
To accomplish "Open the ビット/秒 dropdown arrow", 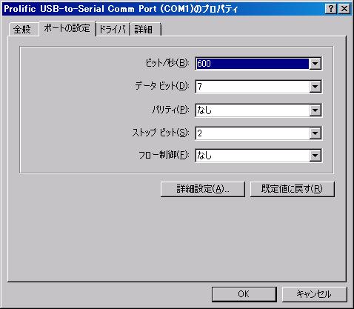I will tap(315, 64).
